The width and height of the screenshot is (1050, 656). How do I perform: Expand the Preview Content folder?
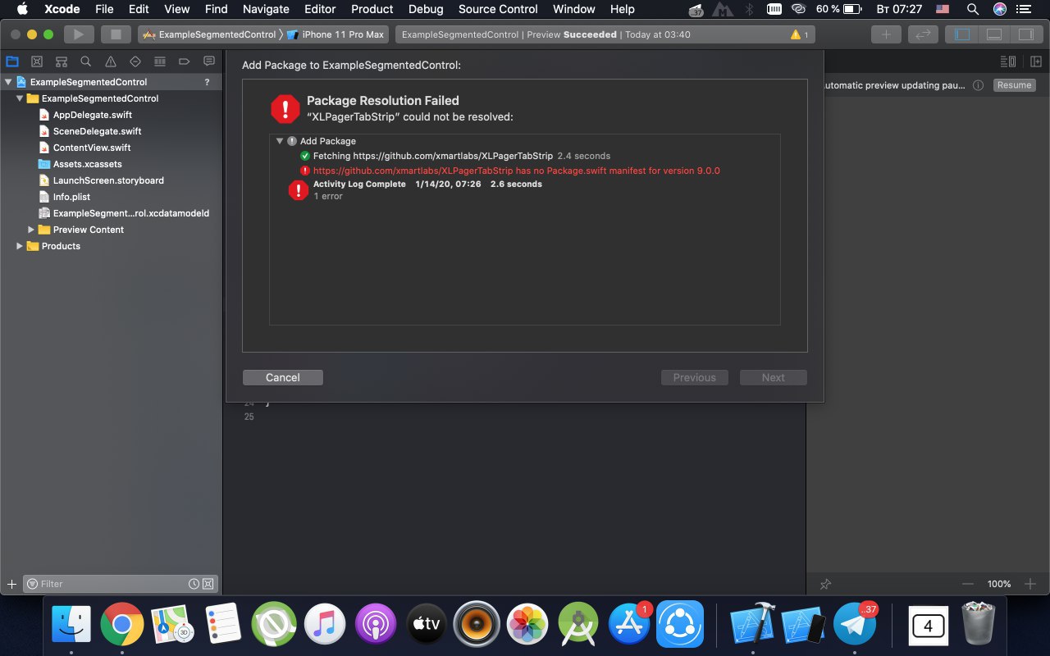(32, 230)
